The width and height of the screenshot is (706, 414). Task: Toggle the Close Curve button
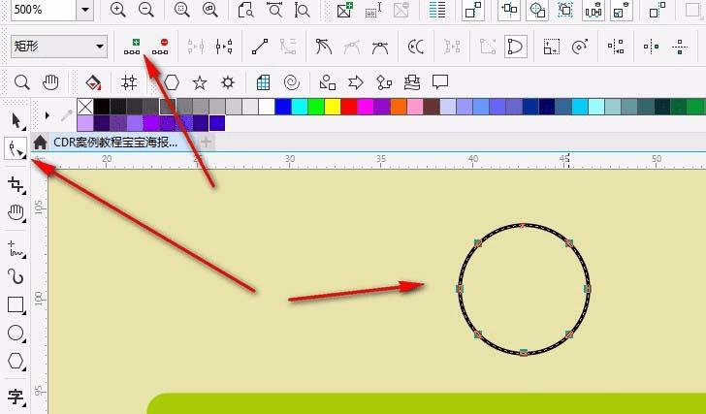516,47
